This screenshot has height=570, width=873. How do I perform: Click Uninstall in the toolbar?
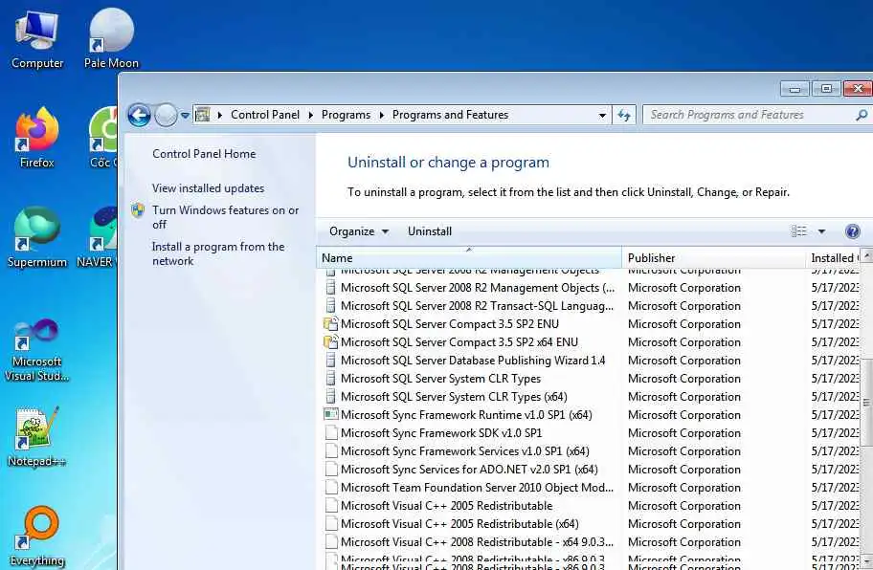point(429,231)
